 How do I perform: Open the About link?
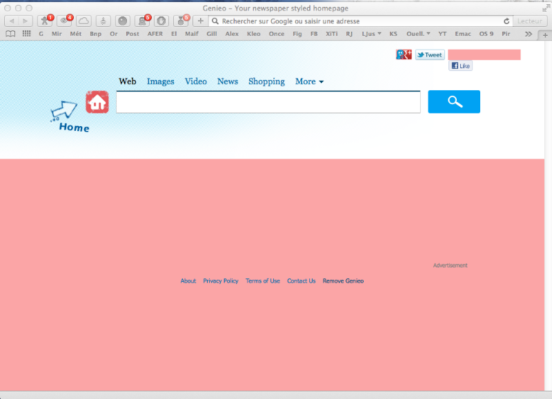pos(188,281)
